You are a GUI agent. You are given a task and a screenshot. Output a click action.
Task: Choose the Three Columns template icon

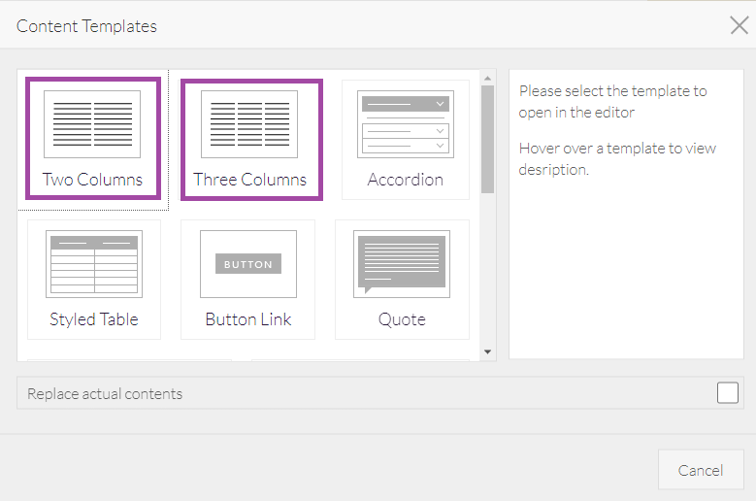click(x=249, y=124)
